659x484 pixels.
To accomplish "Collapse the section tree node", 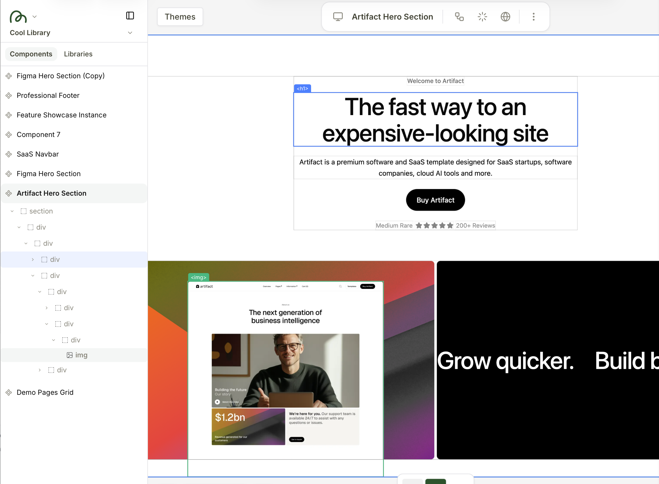I will coord(12,211).
